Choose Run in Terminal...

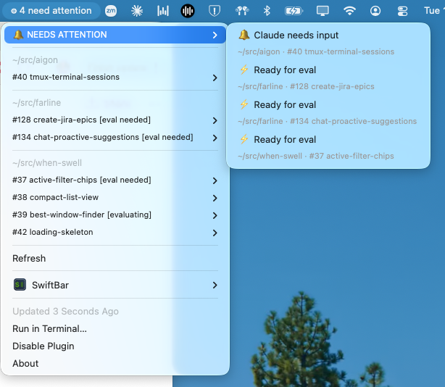pos(115,329)
